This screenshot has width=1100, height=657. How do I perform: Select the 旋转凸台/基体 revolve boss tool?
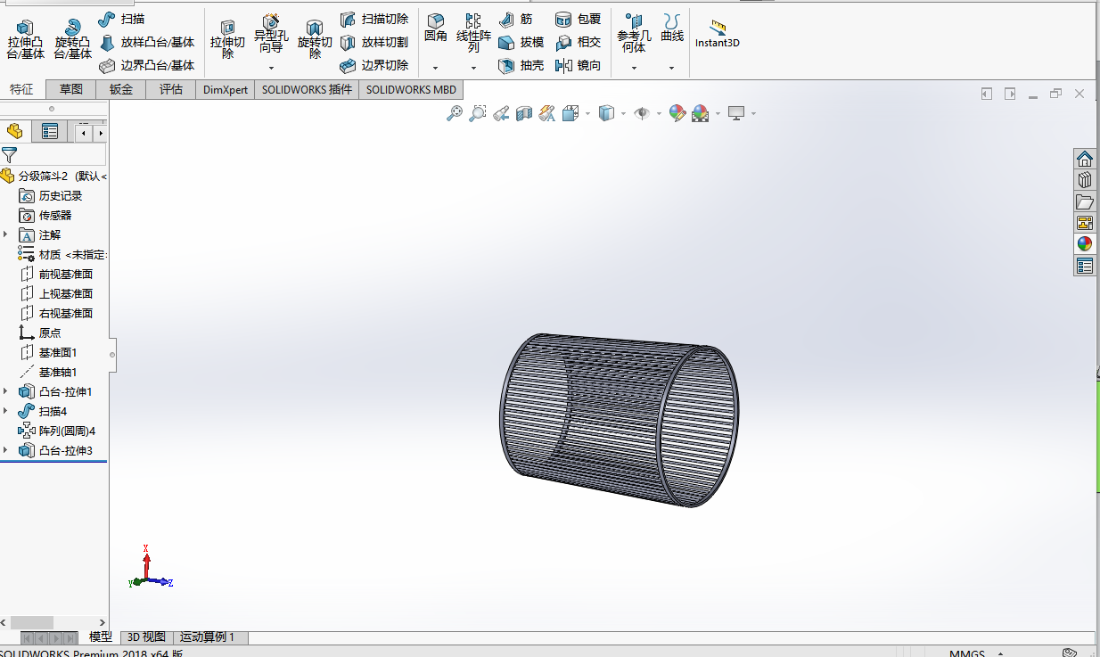point(72,39)
